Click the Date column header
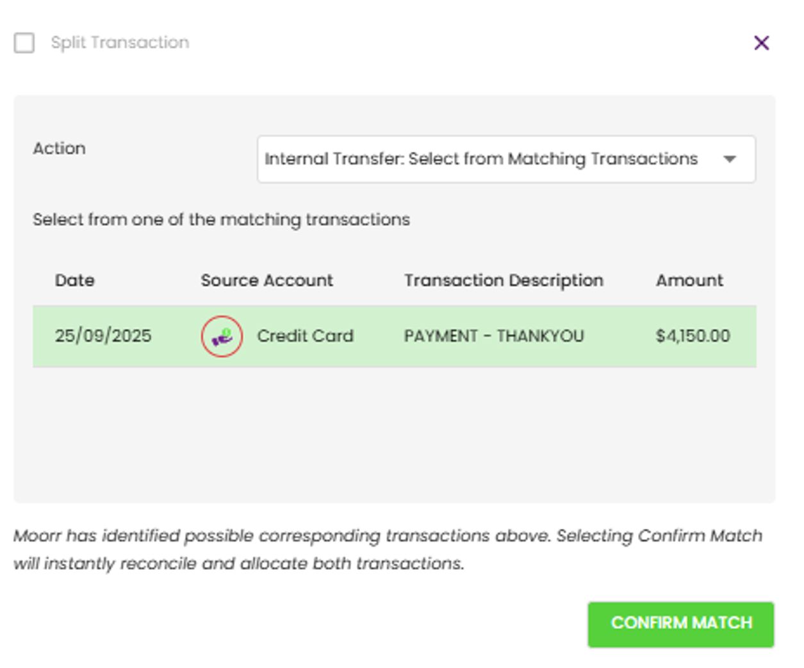This screenshot has width=804, height=668. point(74,280)
